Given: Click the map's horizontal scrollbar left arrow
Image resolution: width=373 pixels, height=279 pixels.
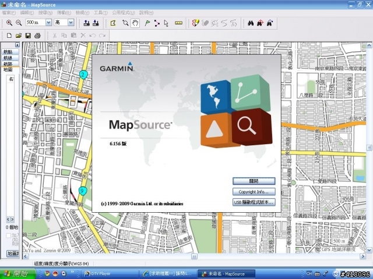Looking at the screenshot, I should (x=25, y=256).
